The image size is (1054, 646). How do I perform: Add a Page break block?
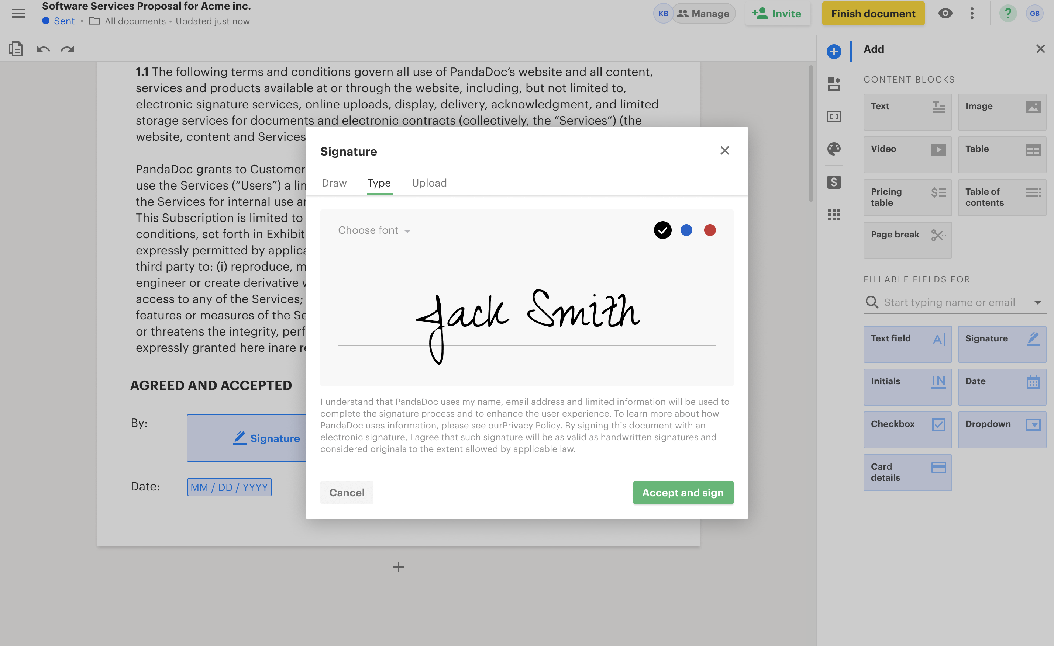[907, 240]
